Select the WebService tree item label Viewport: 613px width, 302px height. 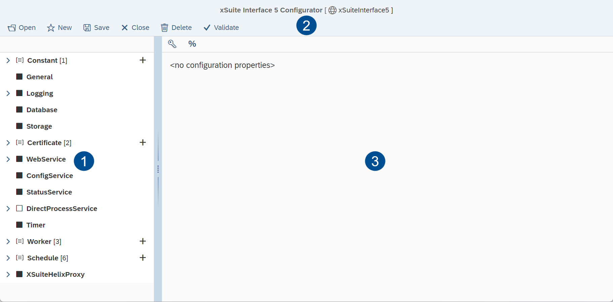pos(46,159)
